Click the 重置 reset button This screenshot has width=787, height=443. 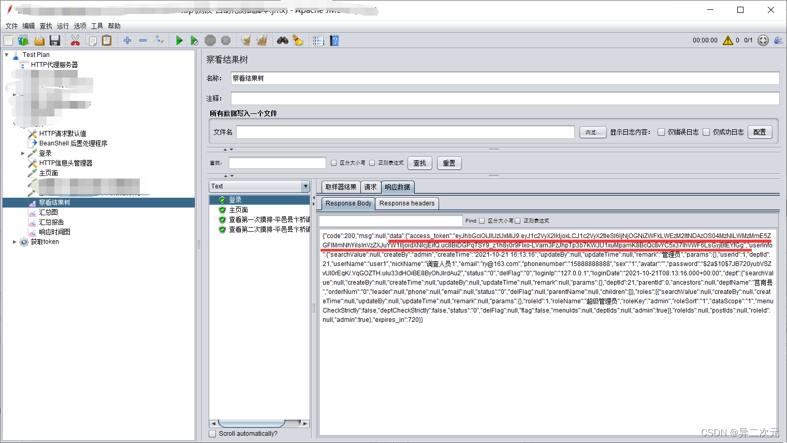(x=449, y=163)
